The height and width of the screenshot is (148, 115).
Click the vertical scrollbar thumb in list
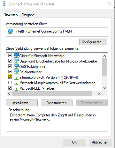(x=105, y=67)
